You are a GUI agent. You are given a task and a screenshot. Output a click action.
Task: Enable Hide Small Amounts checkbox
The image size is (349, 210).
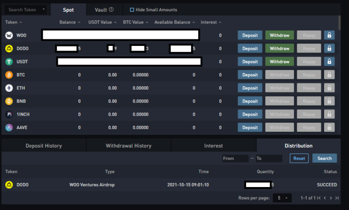(132, 10)
